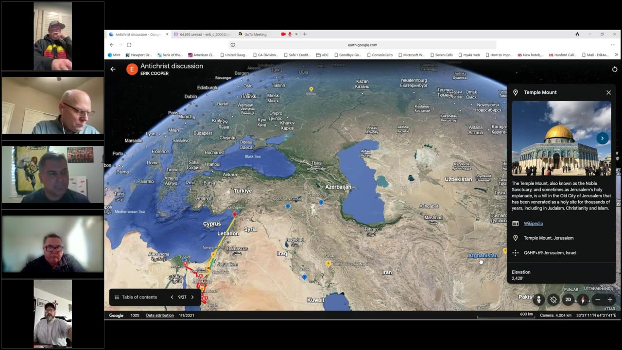Open the Table of contents
The width and height of the screenshot is (622, 350).
click(136, 297)
